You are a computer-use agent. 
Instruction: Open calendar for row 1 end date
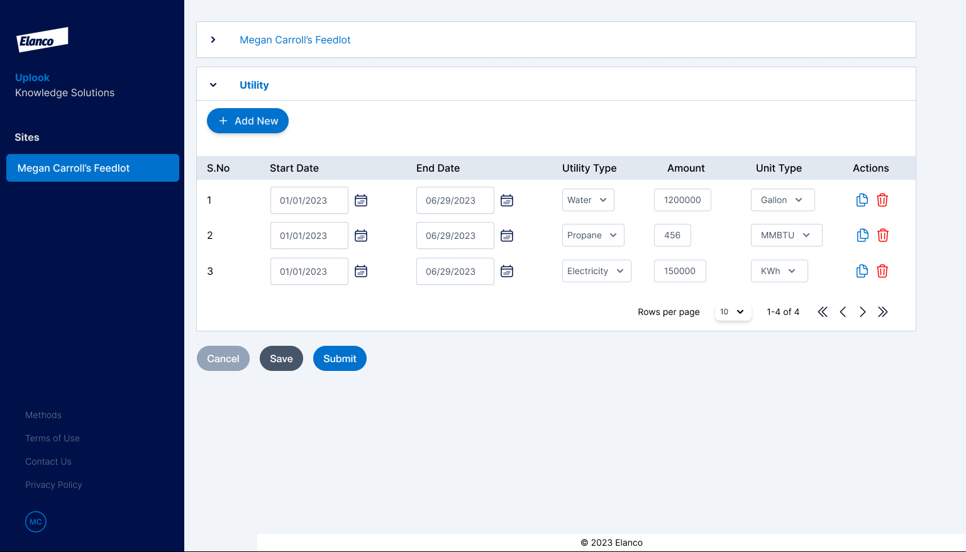507,201
